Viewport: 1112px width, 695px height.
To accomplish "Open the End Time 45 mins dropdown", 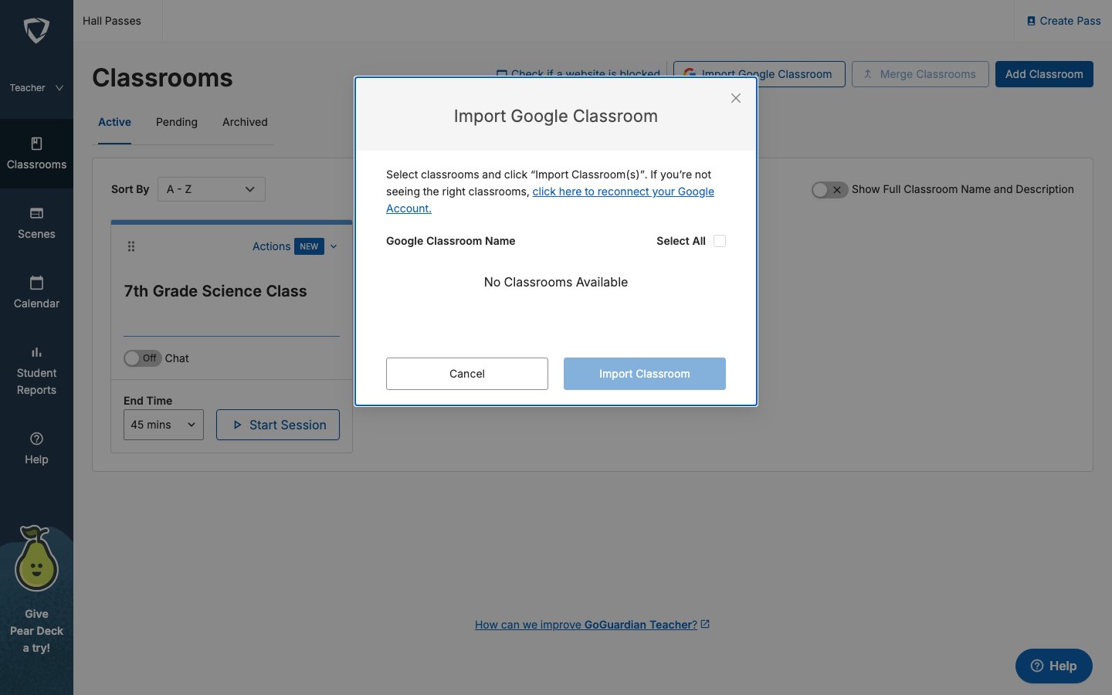I will point(164,425).
